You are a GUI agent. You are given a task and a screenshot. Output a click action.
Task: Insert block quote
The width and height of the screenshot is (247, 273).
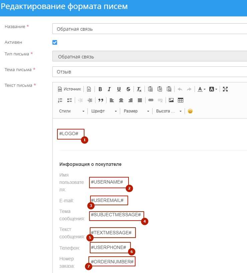pos(101,100)
